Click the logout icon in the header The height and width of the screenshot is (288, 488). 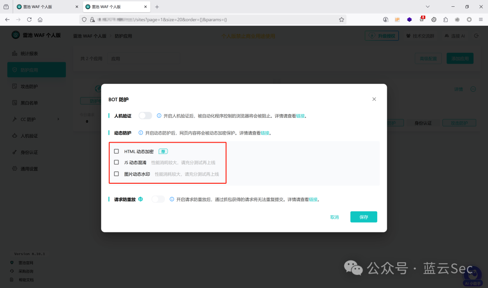coord(476,36)
